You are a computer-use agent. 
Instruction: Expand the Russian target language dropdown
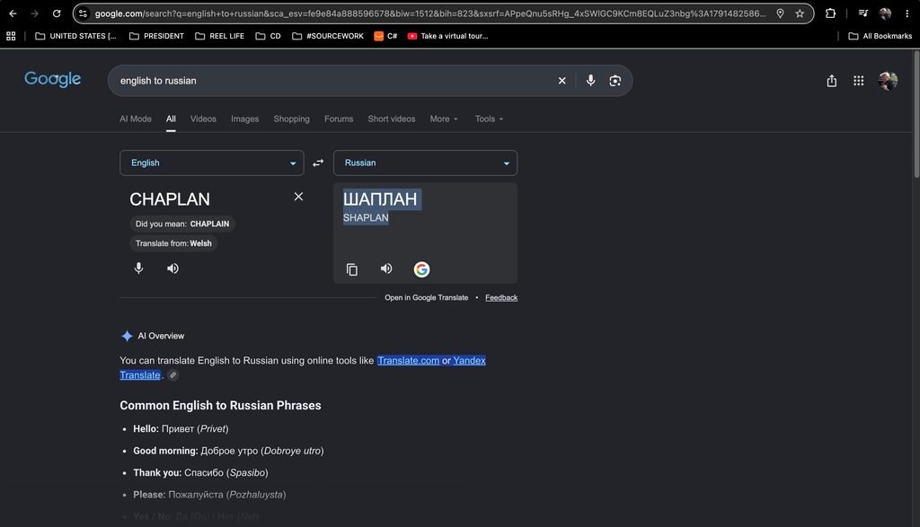425,163
